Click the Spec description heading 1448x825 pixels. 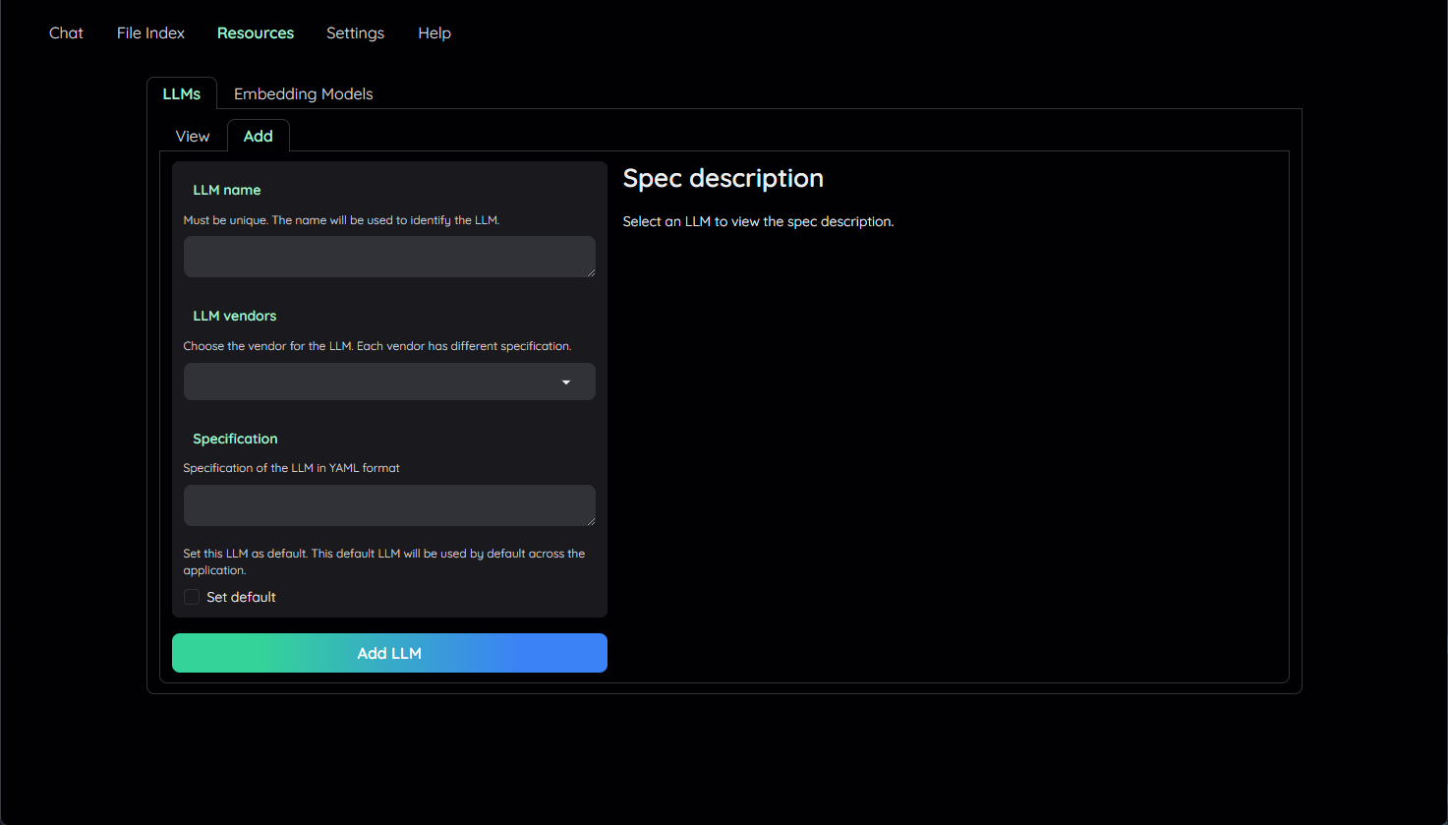point(724,178)
